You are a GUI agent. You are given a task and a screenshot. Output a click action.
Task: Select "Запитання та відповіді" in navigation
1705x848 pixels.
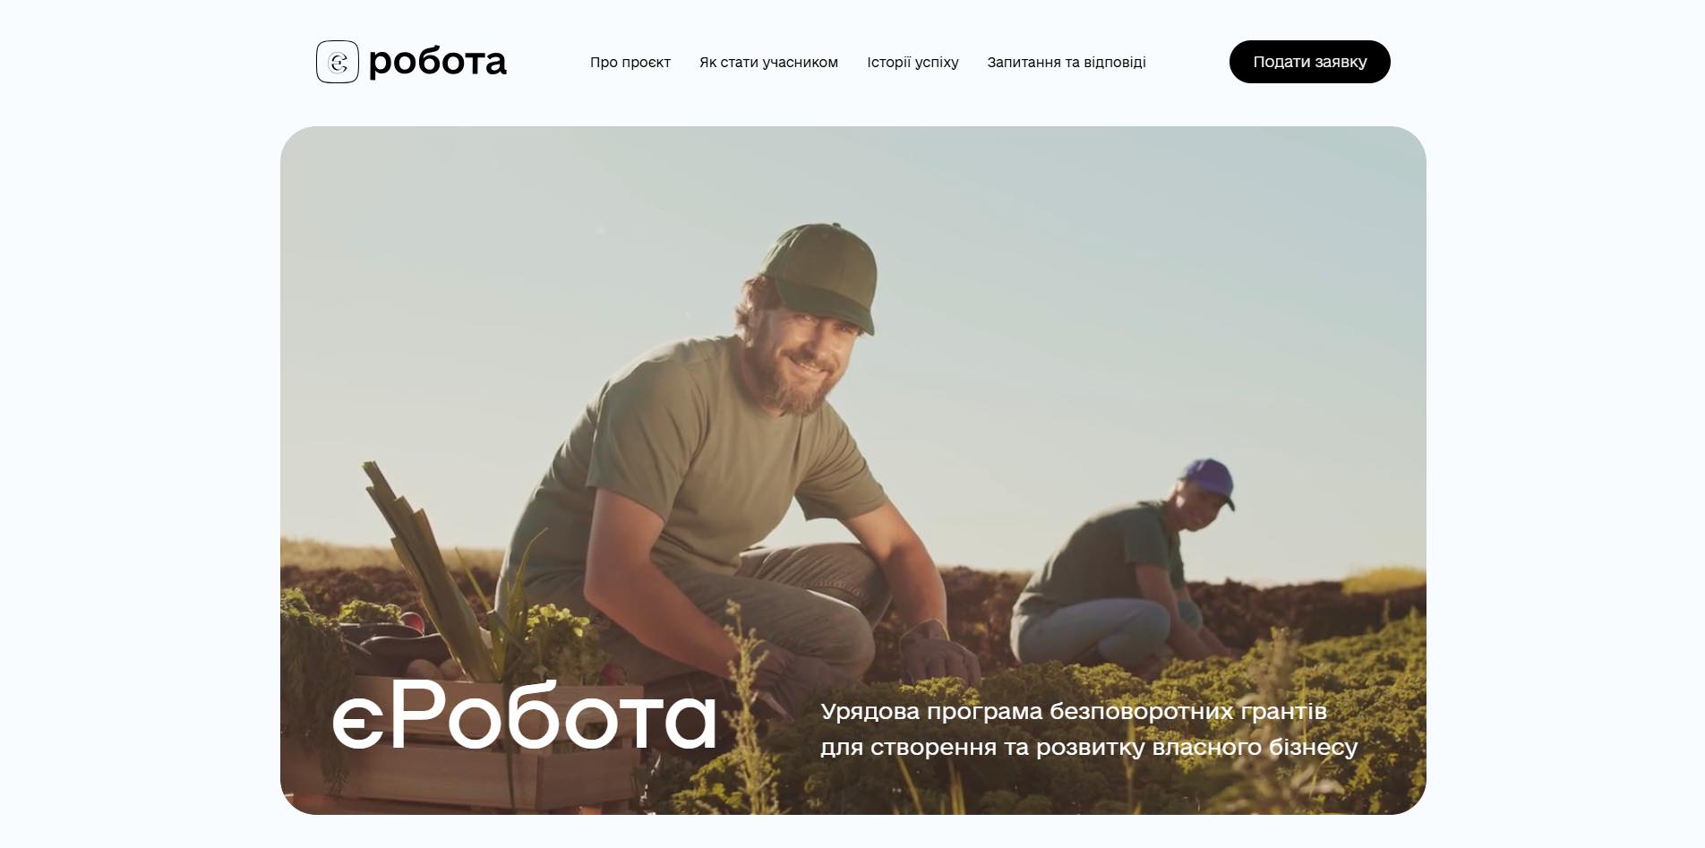tap(1067, 62)
